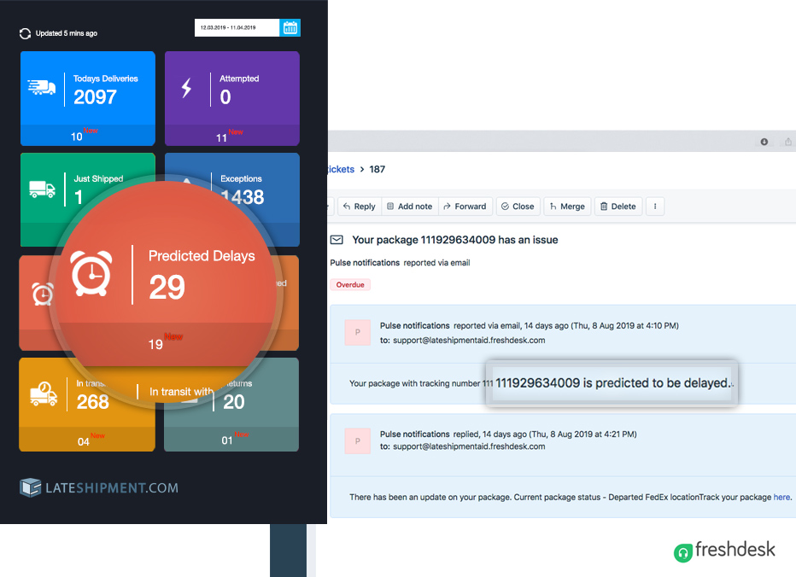Click the first message's support@lateshipmentaid.freshdesk.com address

point(469,341)
